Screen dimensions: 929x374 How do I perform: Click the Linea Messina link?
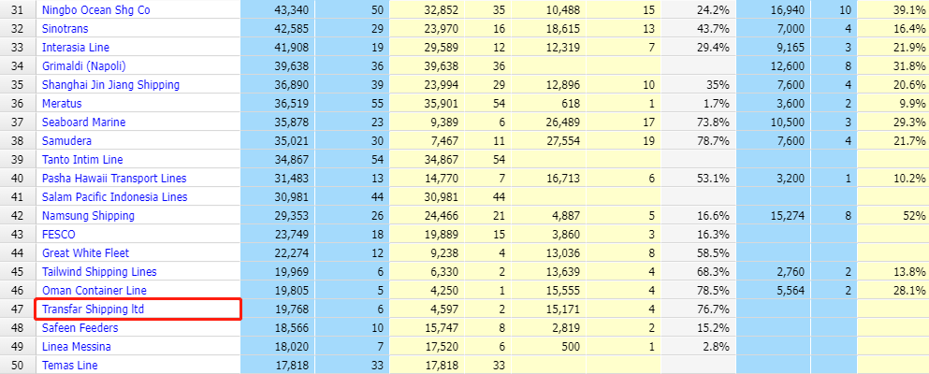point(78,347)
